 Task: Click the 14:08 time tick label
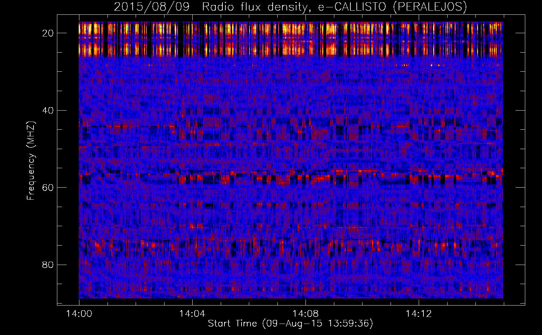click(x=306, y=314)
